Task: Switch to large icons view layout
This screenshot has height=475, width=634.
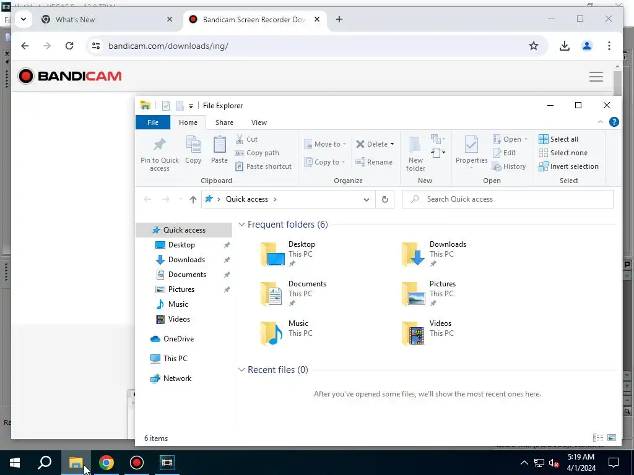Action: pyautogui.click(x=612, y=437)
